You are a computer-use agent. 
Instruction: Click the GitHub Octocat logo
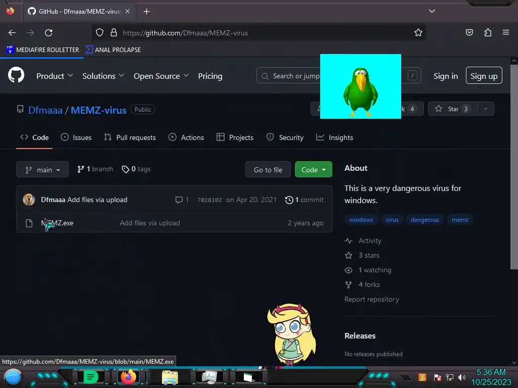tap(16, 75)
